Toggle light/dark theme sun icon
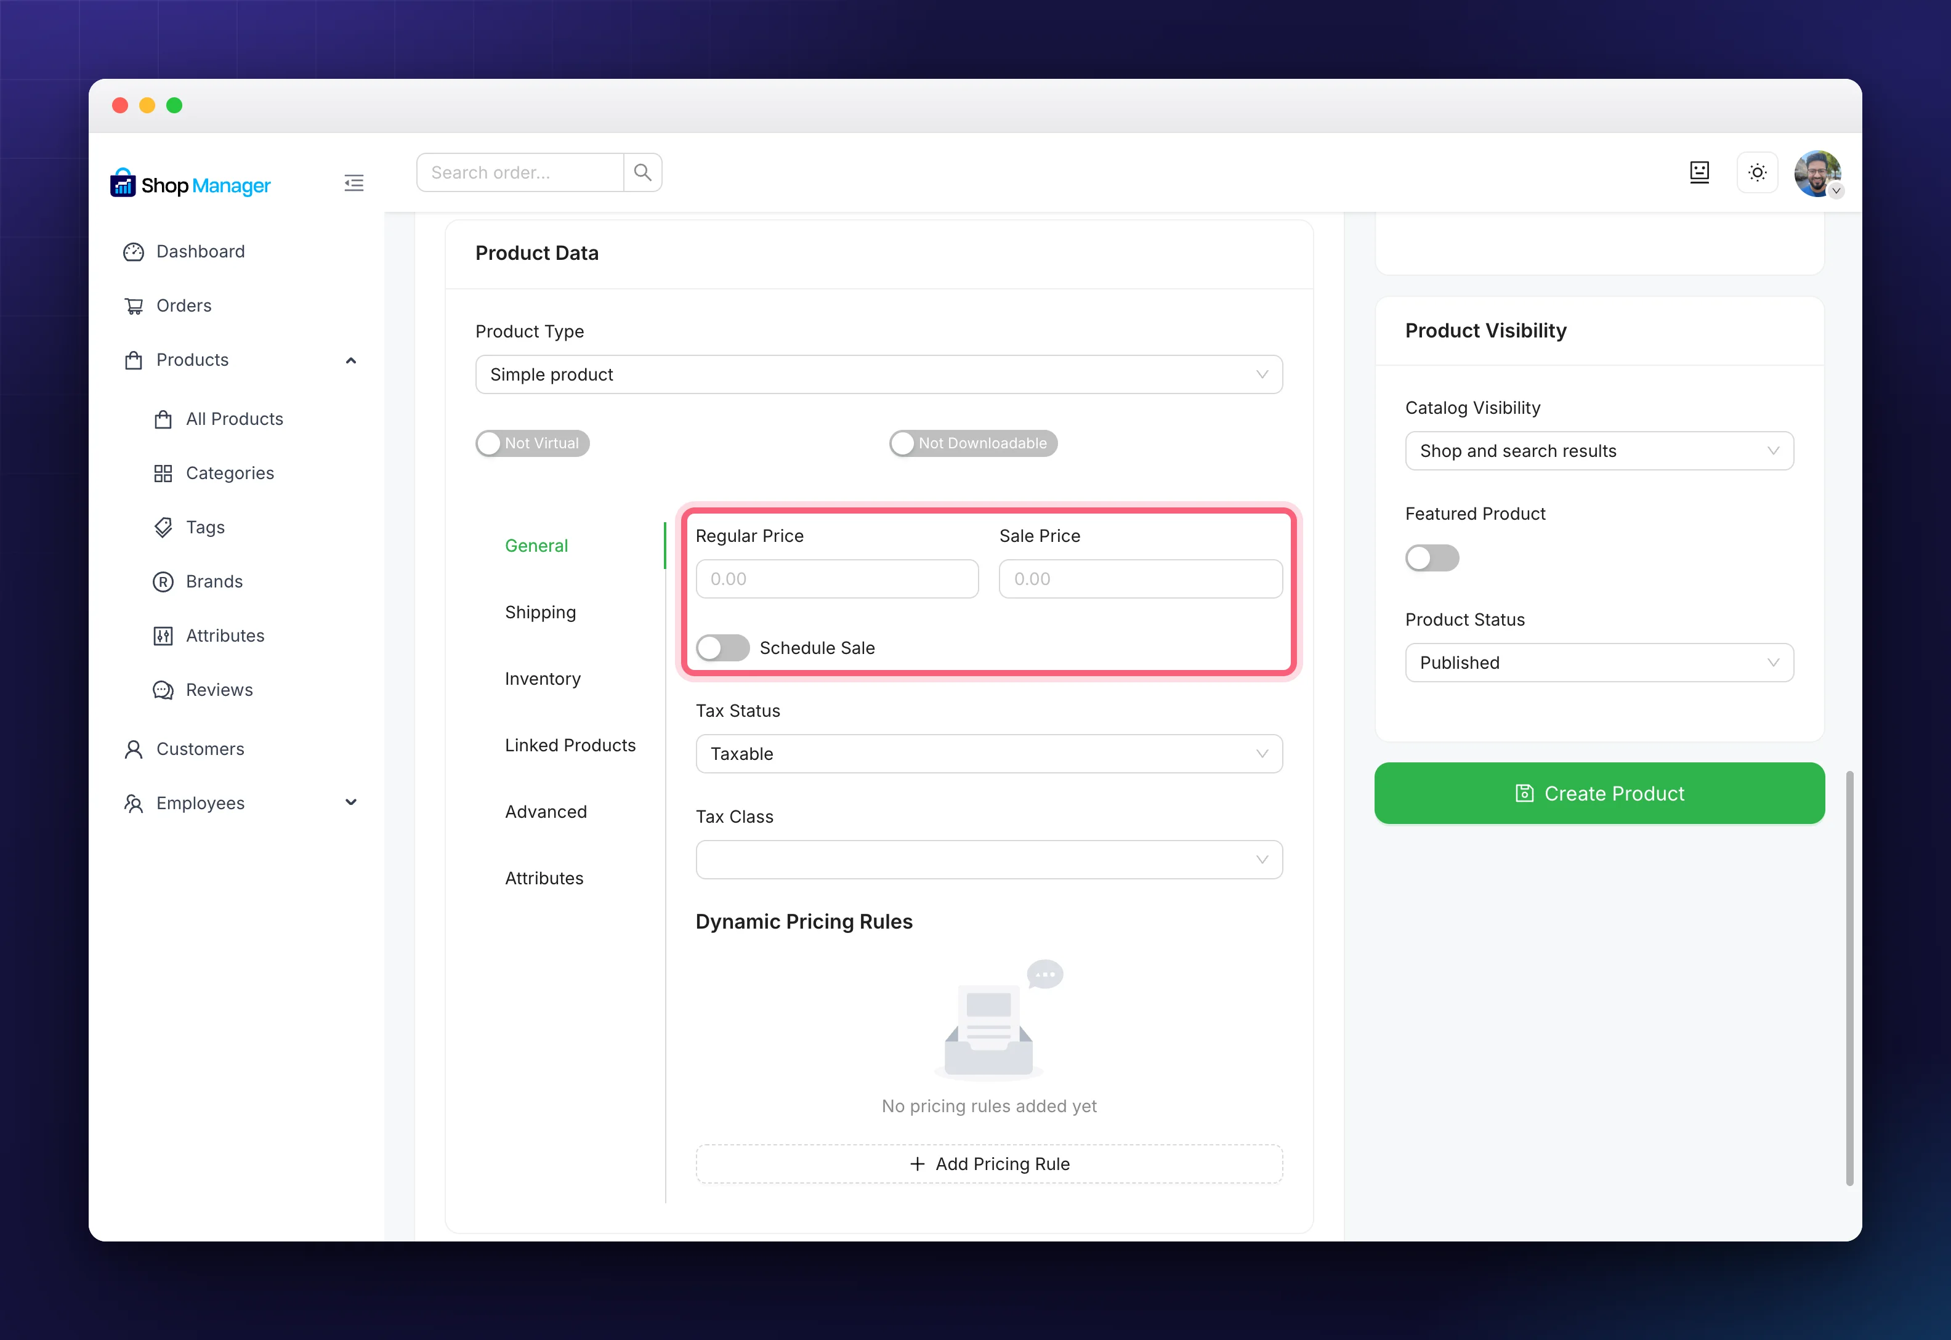 (1757, 173)
